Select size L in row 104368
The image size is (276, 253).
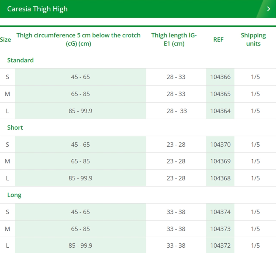pyautogui.click(x=7, y=178)
